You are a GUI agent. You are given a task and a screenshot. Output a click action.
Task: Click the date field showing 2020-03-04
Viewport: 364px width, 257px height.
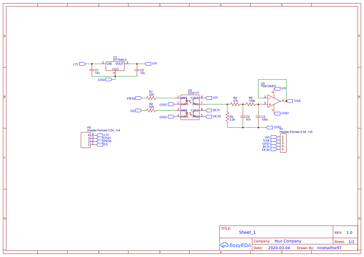click(279, 248)
